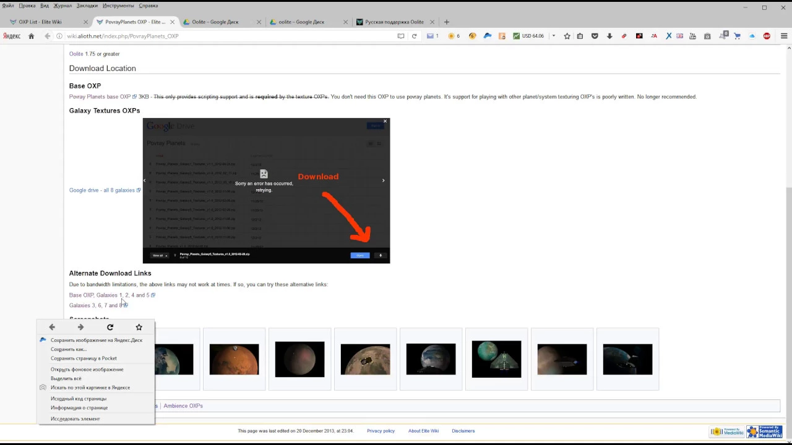Open the Downloads arrow icon
Viewport: 792px width, 445px height.
(x=609, y=36)
